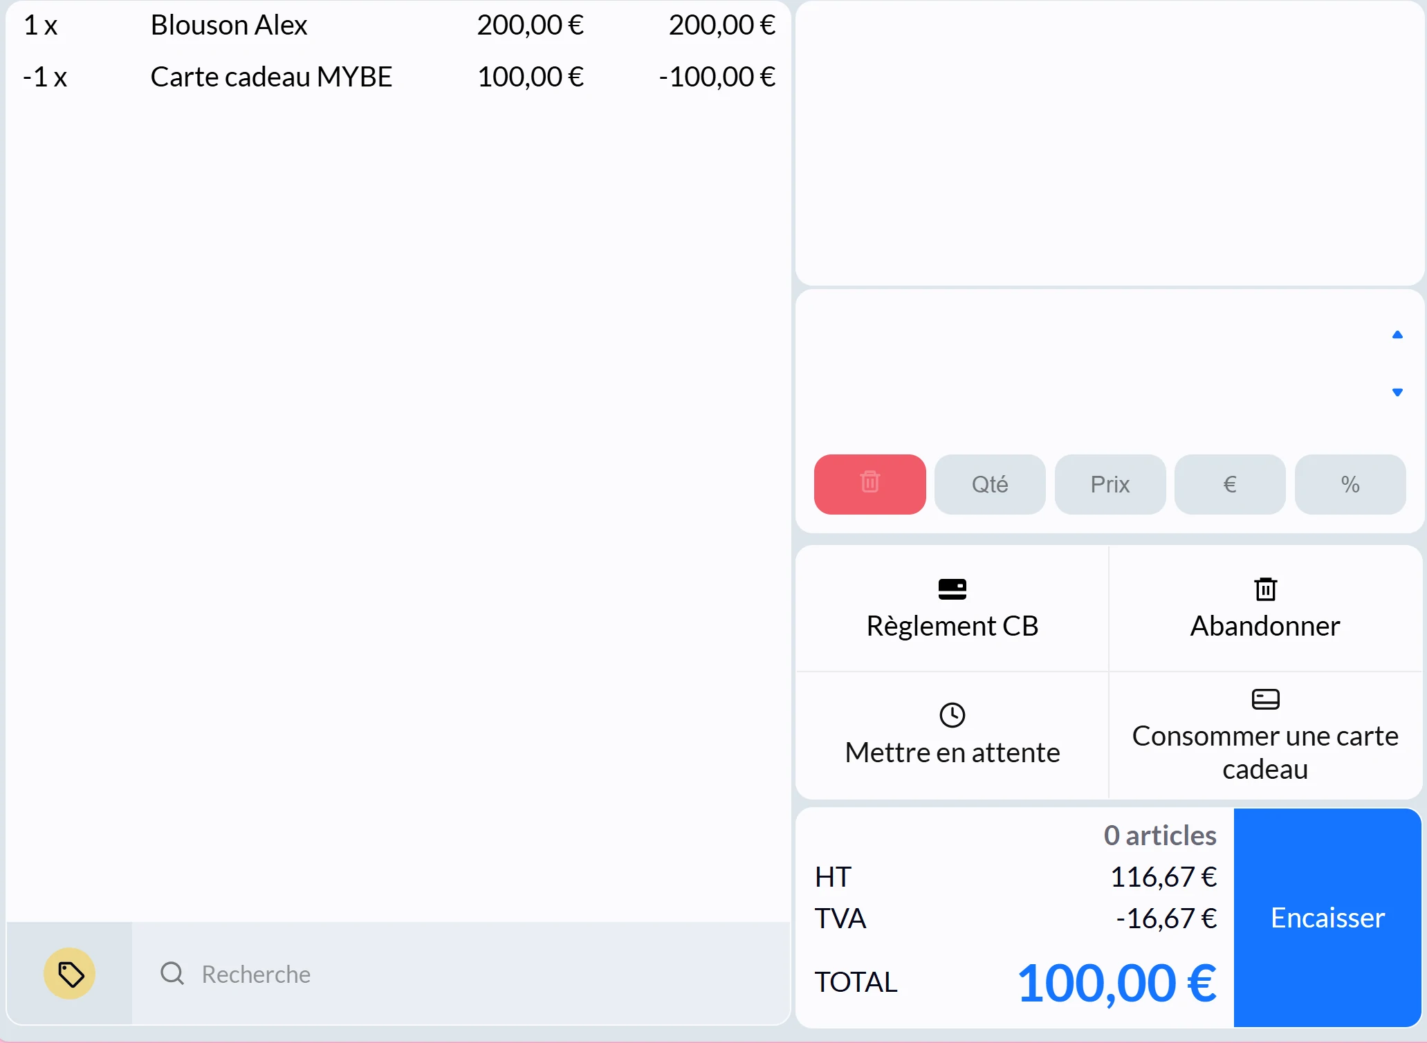Image resolution: width=1427 pixels, height=1043 pixels.
Task: Click the 1 x quantity on Blouson line
Action: [x=40, y=26]
